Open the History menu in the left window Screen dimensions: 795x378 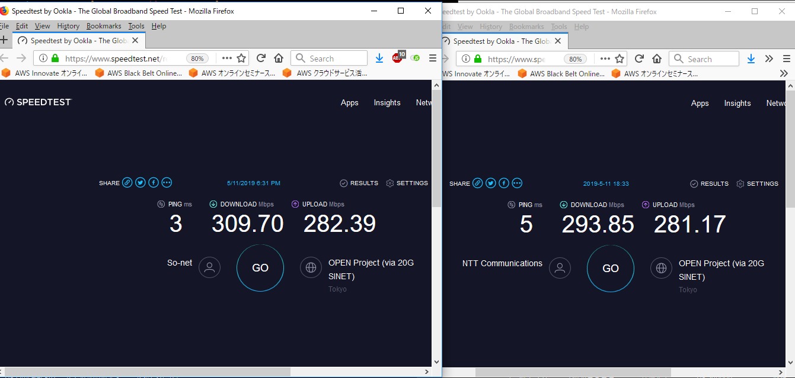68,26
